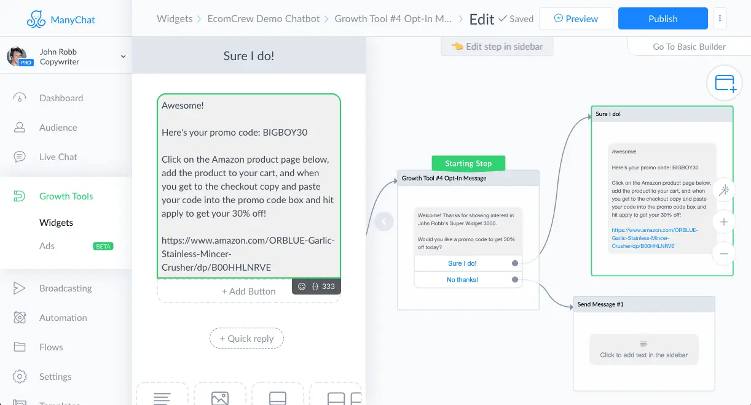Select the Growth Tools icon
This screenshot has width=751, height=405.
20,196
